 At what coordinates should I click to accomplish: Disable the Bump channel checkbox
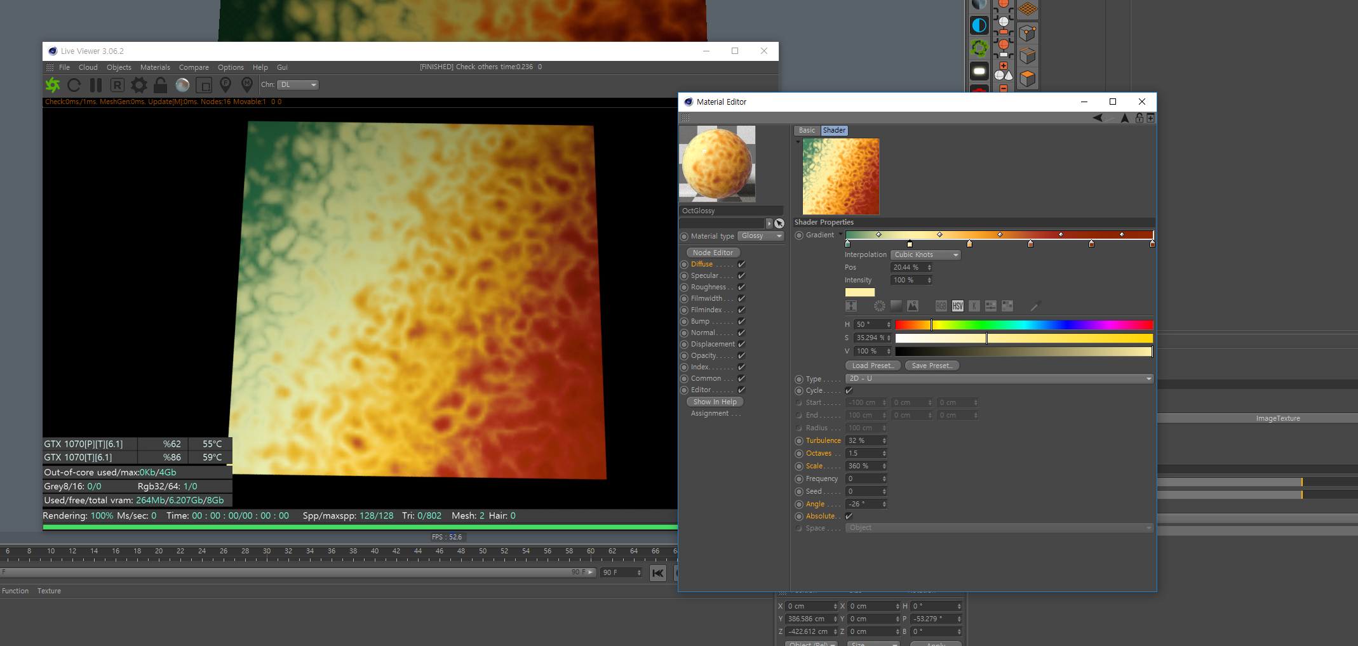(x=741, y=321)
